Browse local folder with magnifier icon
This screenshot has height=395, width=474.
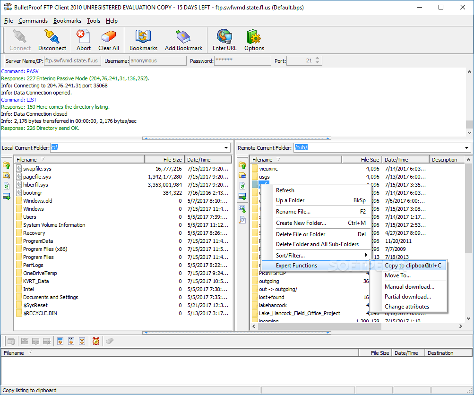pos(6,176)
